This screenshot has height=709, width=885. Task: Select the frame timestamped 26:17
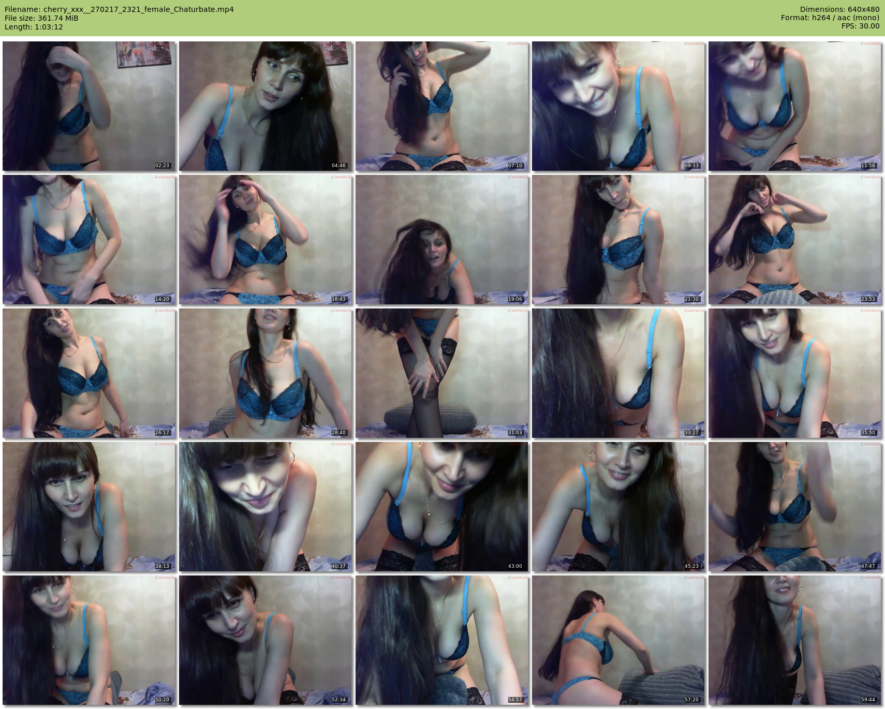tap(89, 373)
